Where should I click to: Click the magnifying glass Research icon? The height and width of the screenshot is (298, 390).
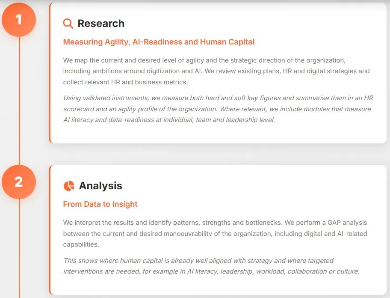(68, 24)
